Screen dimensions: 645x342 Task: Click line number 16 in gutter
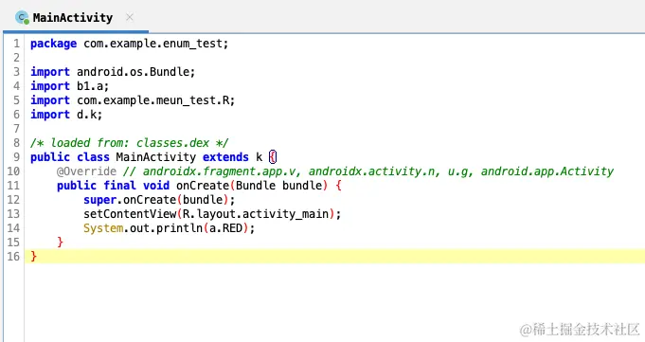[x=13, y=257]
